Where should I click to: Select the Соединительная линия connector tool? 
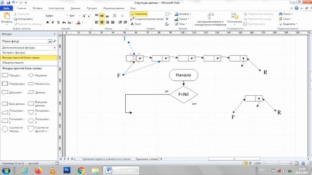click(x=147, y=19)
